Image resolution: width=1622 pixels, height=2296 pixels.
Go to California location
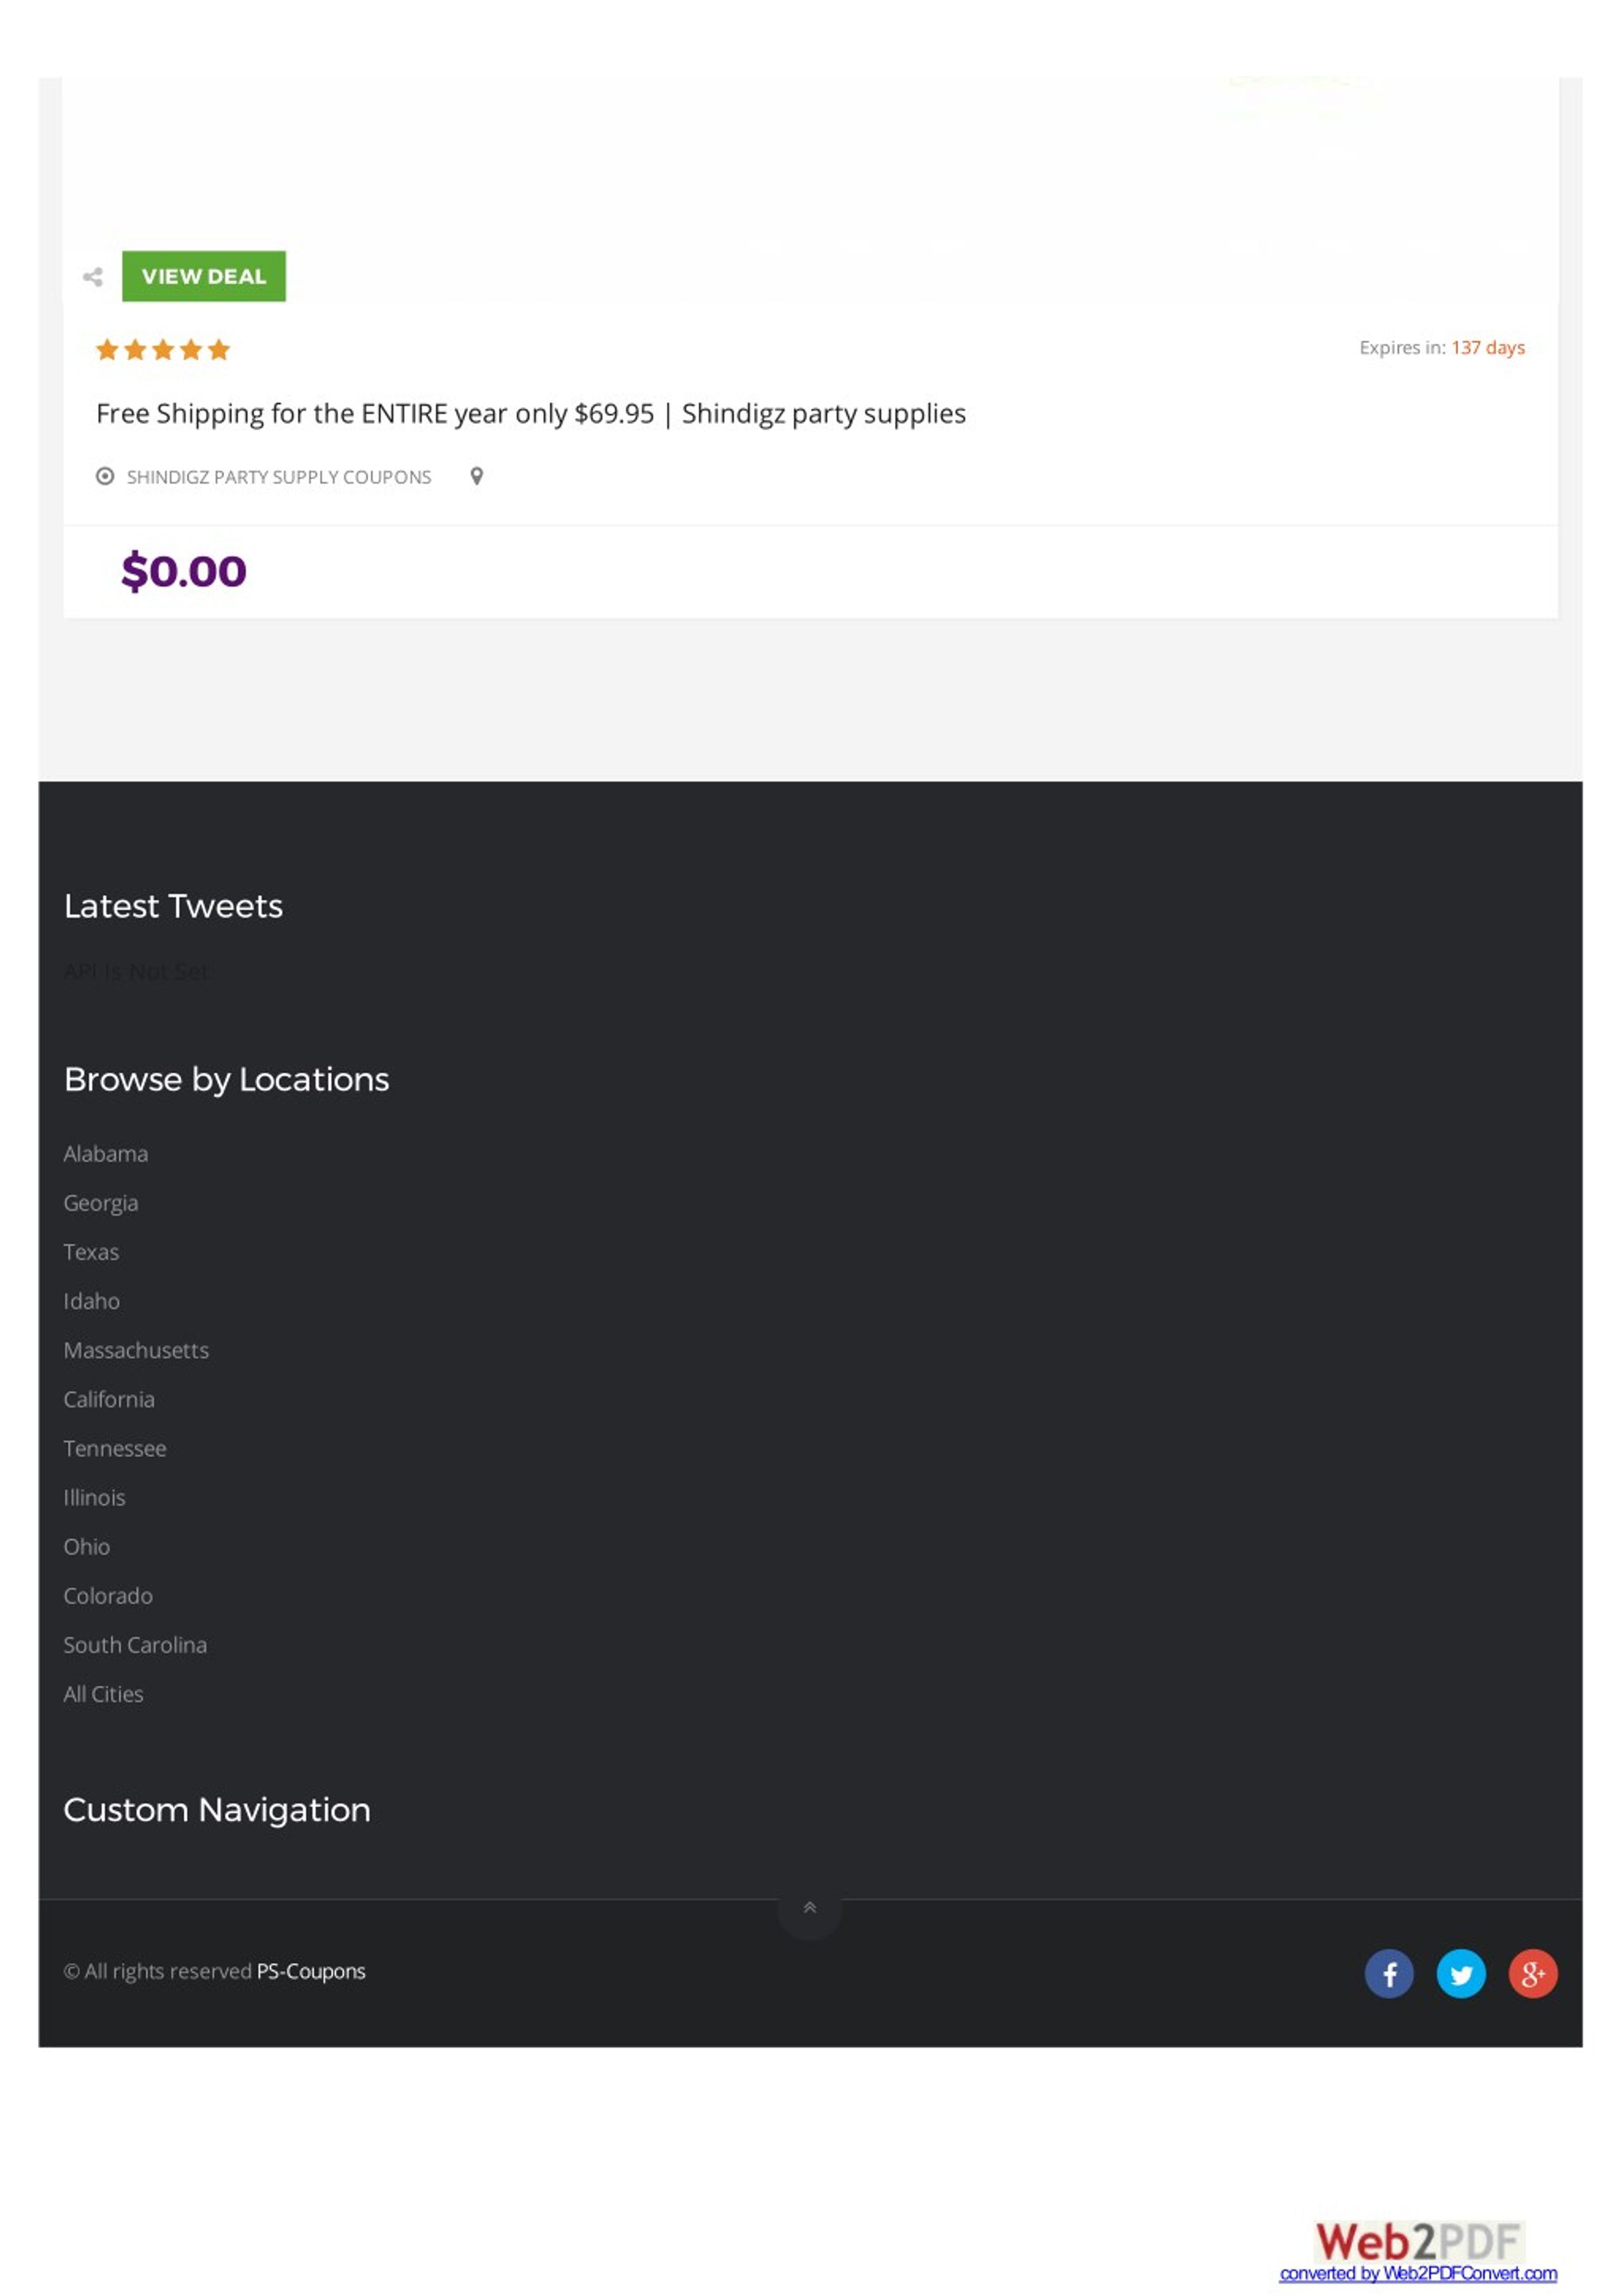point(109,1398)
